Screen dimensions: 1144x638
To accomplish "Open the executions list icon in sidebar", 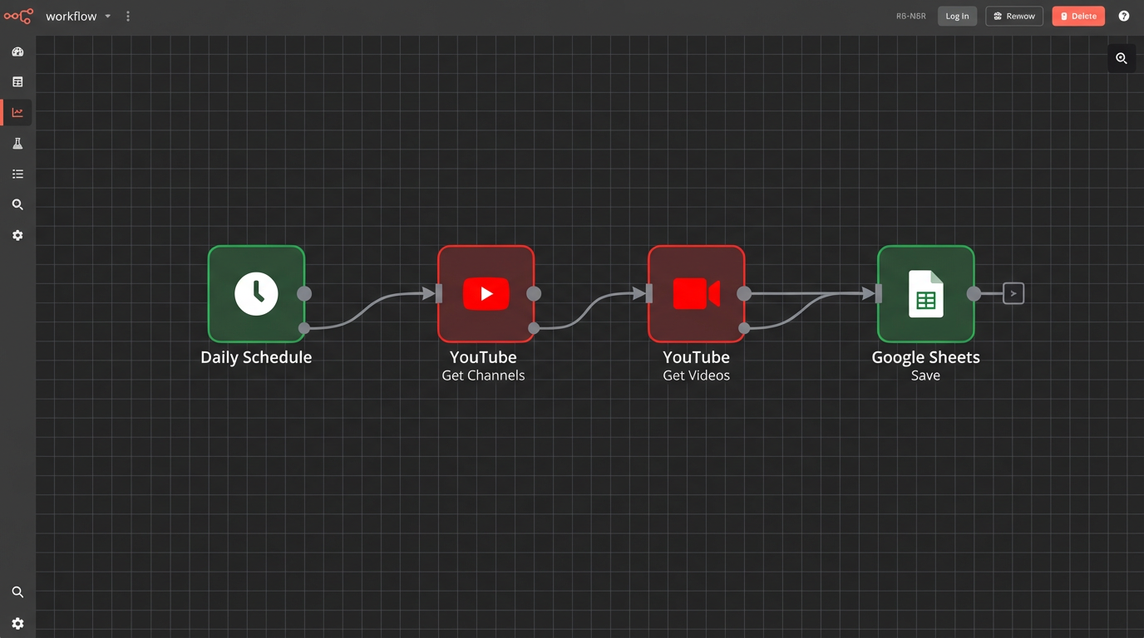I will tap(17, 174).
